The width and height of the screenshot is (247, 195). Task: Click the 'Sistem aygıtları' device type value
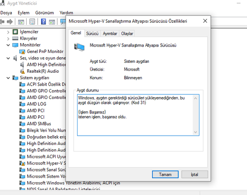click(136, 61)
